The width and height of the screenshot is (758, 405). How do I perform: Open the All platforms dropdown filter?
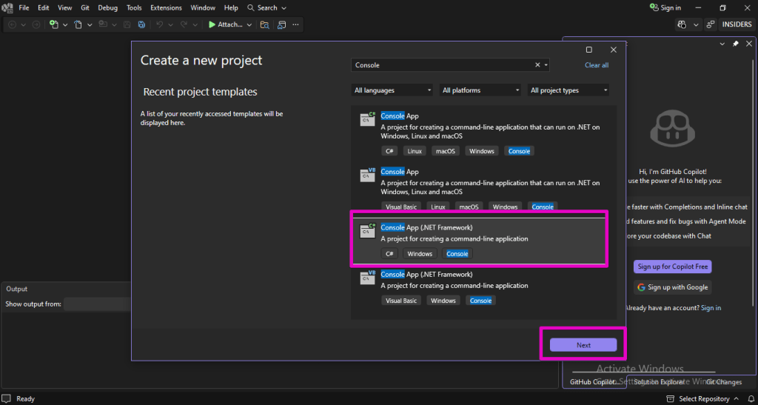(480, 90)
